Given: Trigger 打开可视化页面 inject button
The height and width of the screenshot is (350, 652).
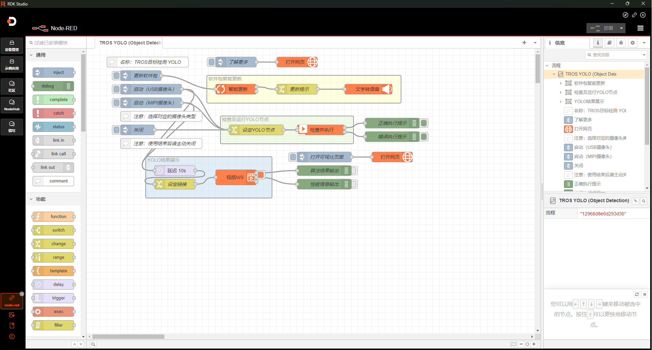Looking at the screenshot, I should click(x=293, y=157).
